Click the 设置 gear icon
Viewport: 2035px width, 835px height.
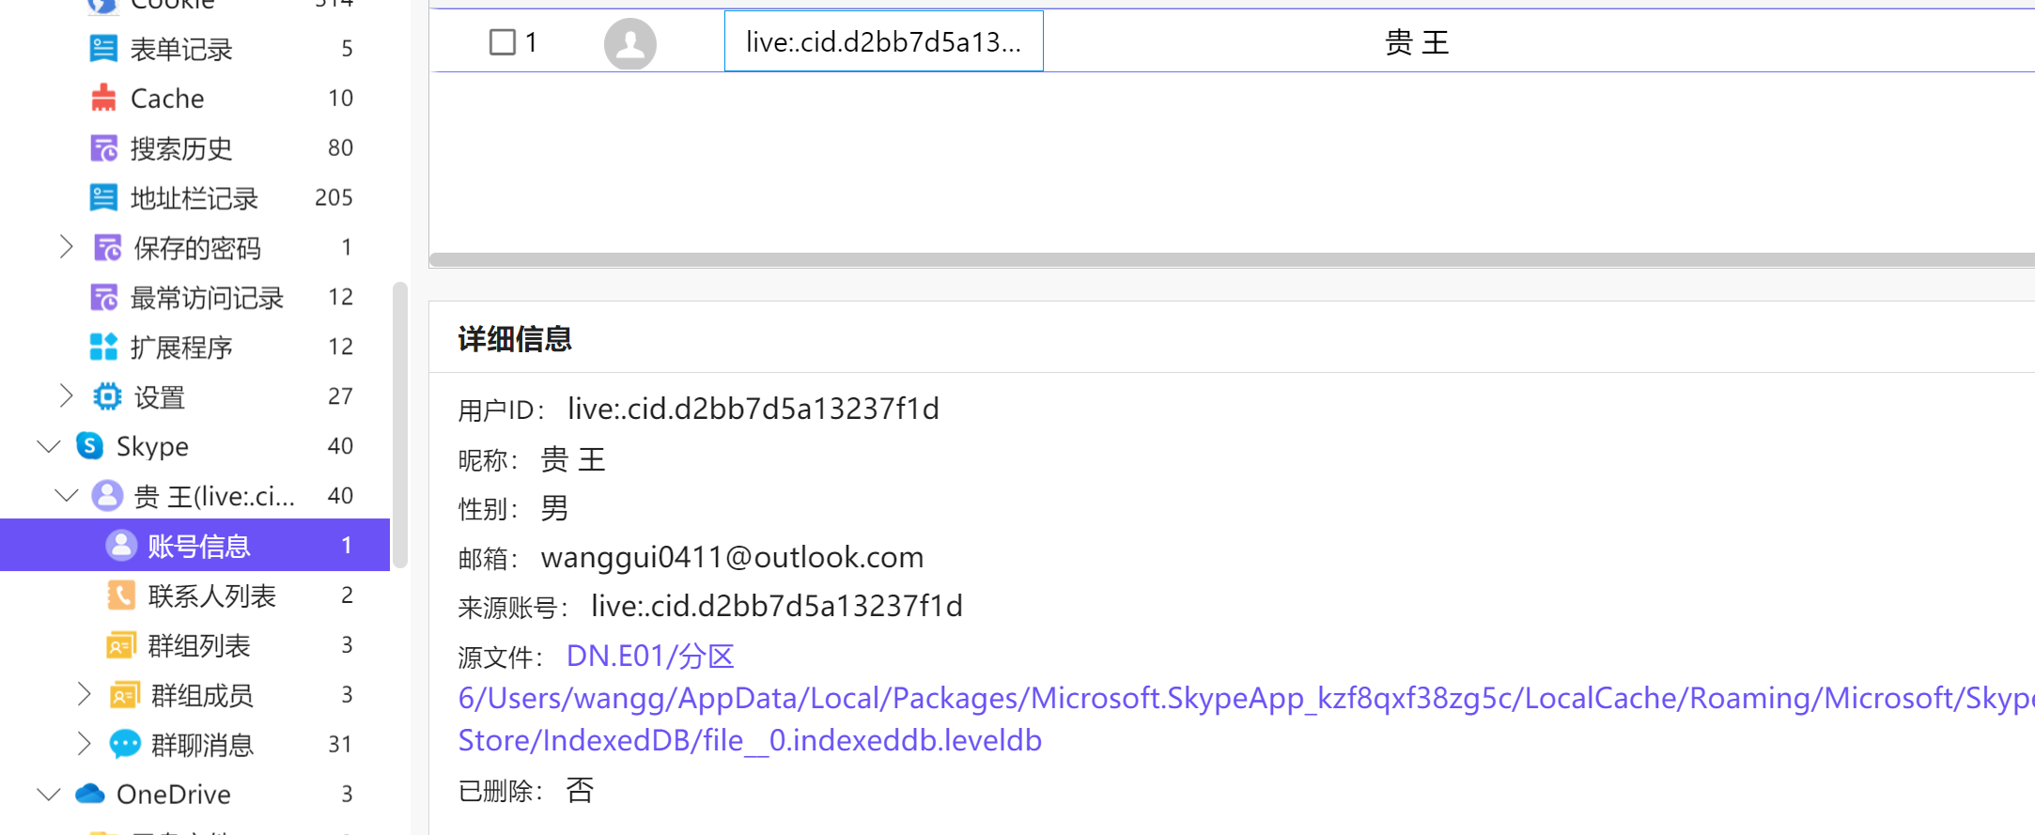tap(107, 397)
